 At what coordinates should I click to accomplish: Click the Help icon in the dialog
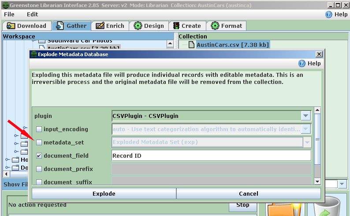click(302, 64)
